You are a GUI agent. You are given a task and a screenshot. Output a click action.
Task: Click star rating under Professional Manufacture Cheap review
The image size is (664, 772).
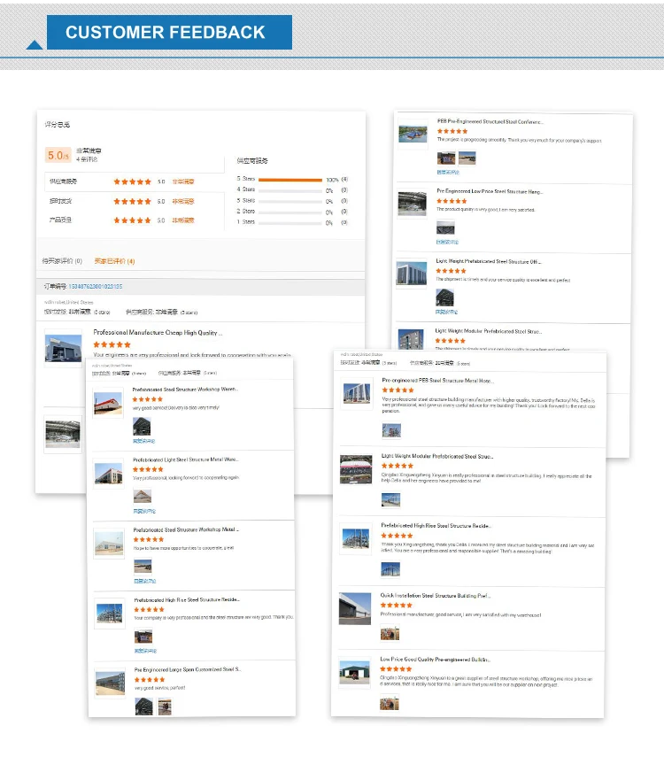pos(112,344)
